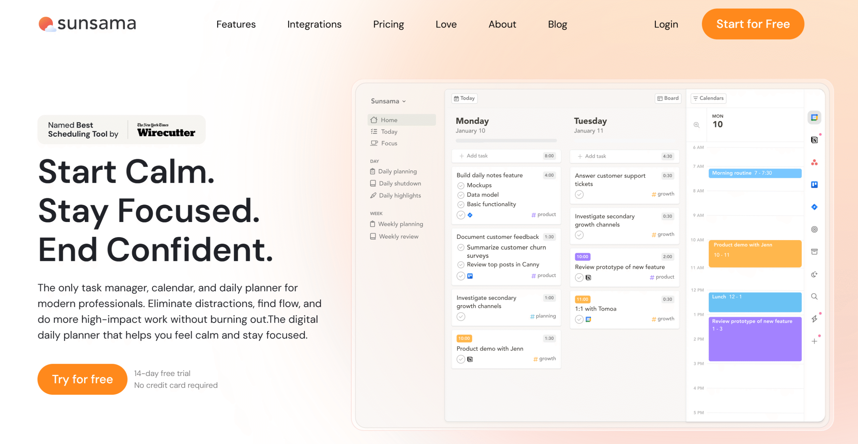Click the Weekly review book icon
This screenshot has height=444, width=858.
click(373, 236)
